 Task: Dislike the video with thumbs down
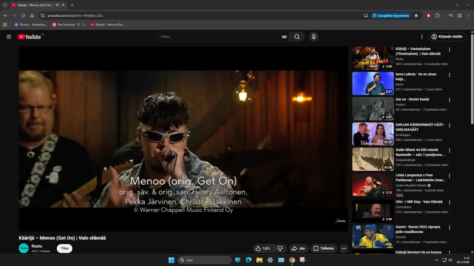(280, 248)
